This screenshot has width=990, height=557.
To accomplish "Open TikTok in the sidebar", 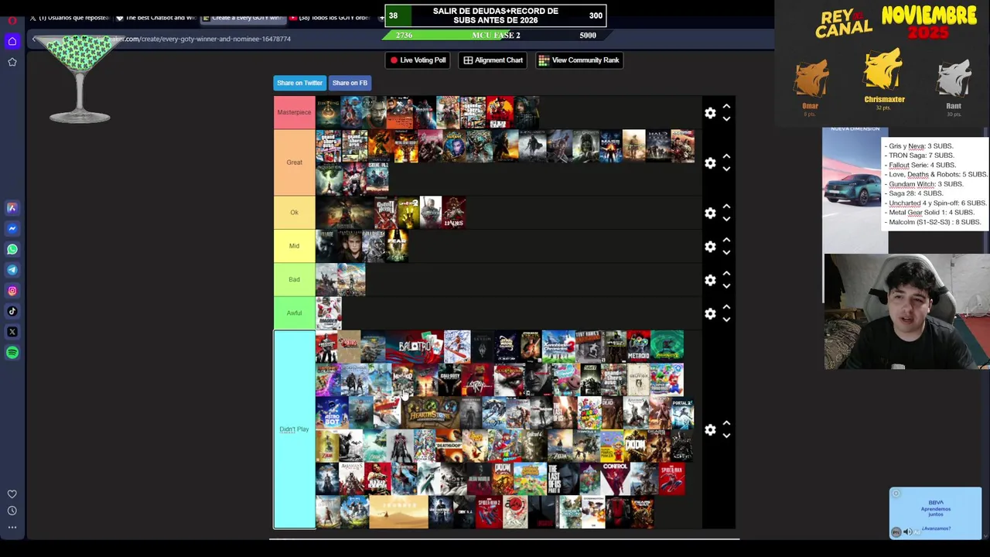I will pyautogui.click(x=12, y=311).
